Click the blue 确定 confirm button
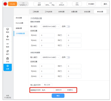111x101 pixels. (x=58, y=96)
